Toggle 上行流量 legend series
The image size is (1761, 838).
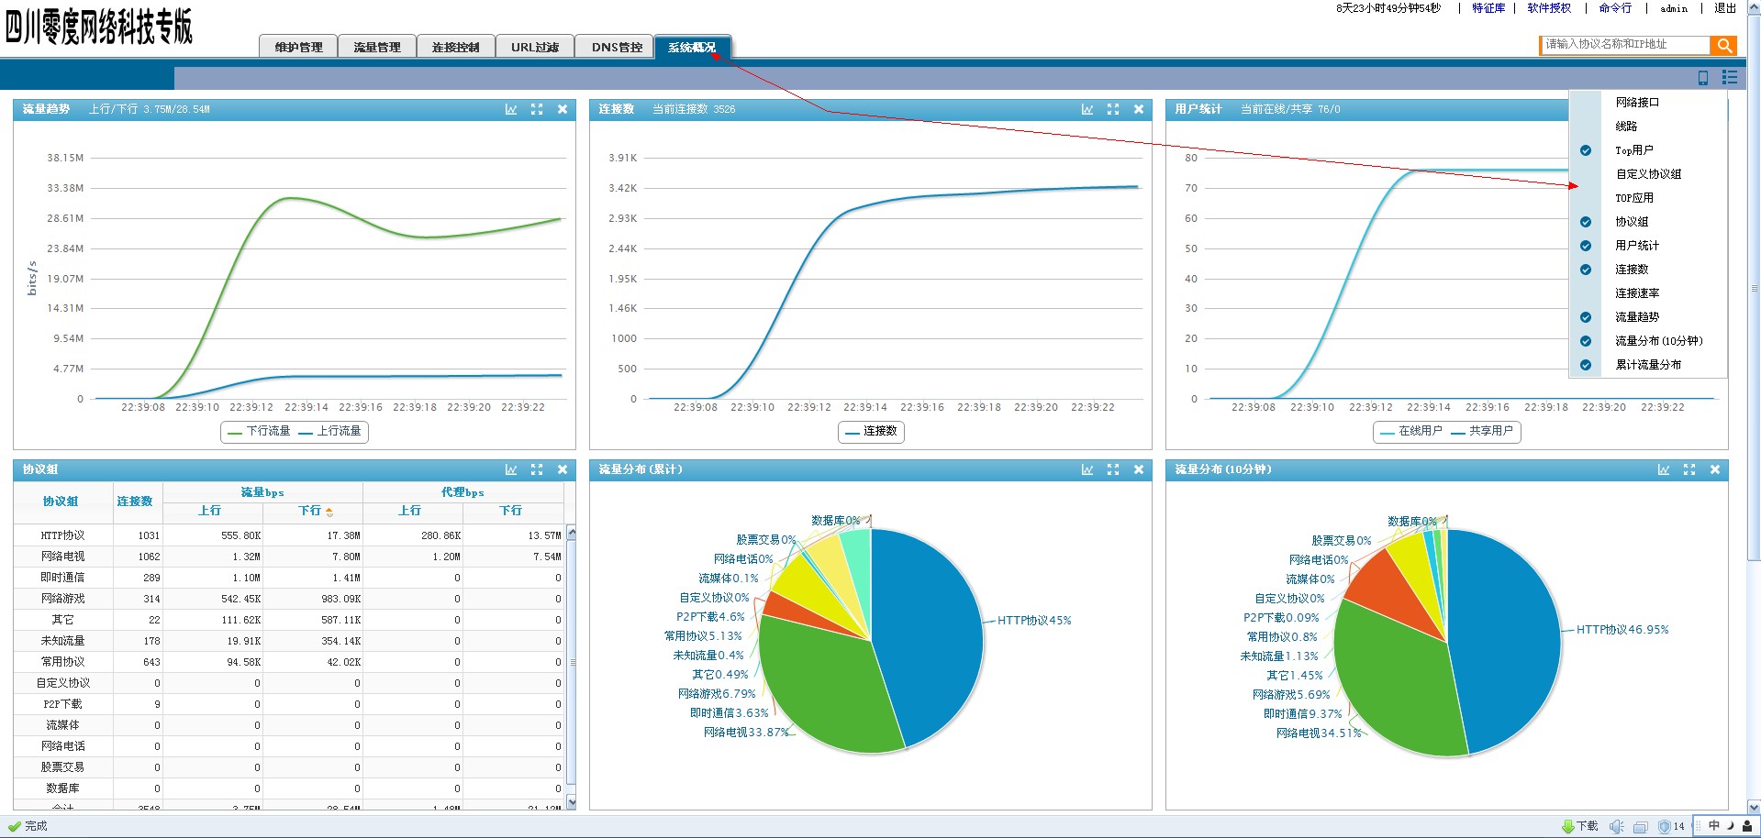click(330, 432)
